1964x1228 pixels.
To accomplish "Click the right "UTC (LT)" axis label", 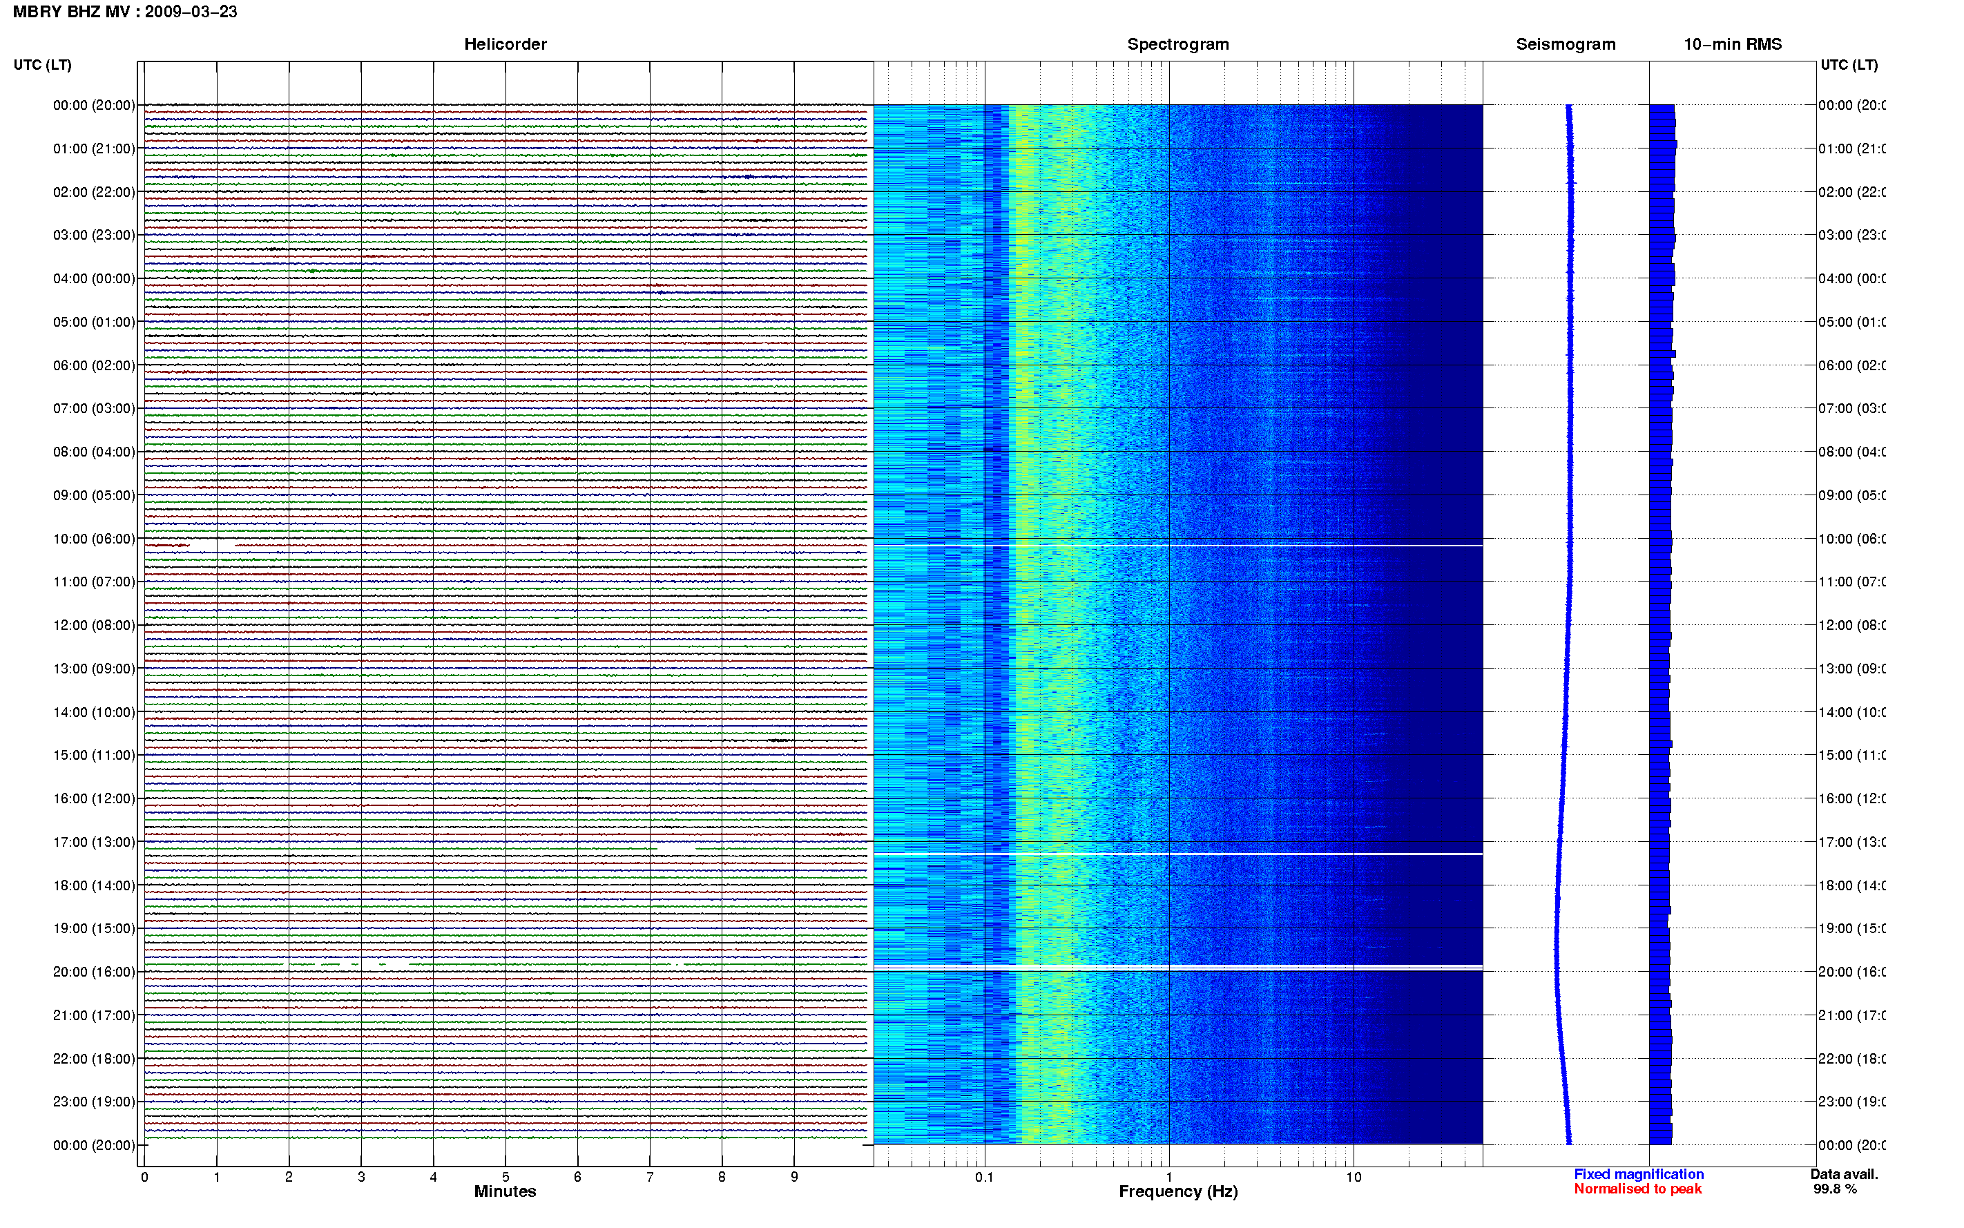I will [x=1849, y=65].
